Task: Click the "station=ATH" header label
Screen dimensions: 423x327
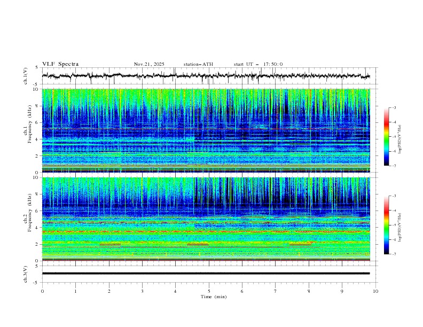Action: (198, 64)
